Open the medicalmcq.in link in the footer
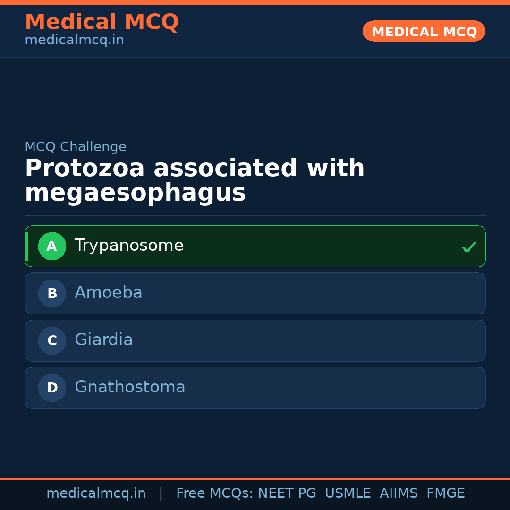This screenshot has height=510, width=510. tap(96, 493)
